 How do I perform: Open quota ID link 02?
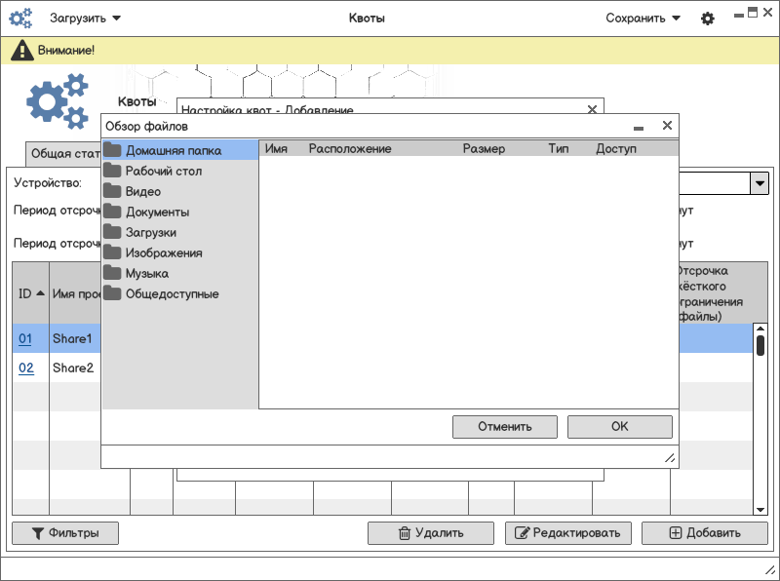pyautogui.click(x=26, y=368)
